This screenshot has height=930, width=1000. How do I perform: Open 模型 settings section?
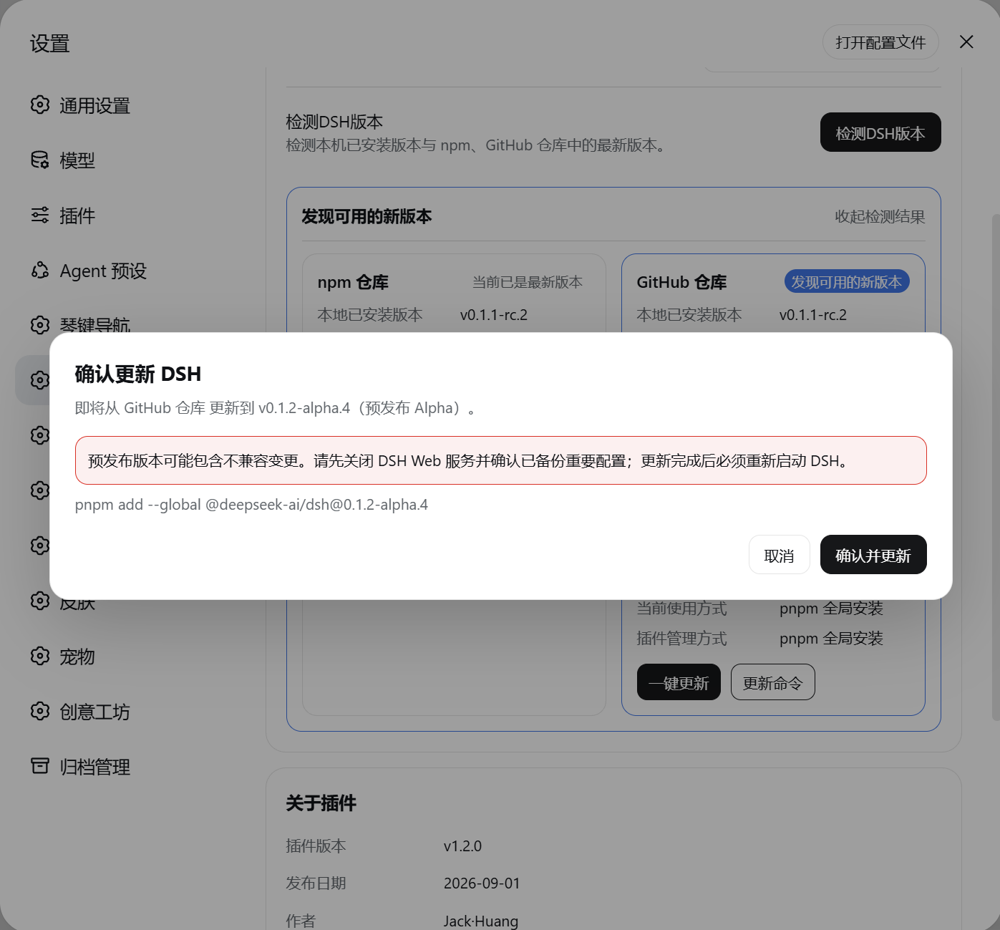click(x=77, y=161)
